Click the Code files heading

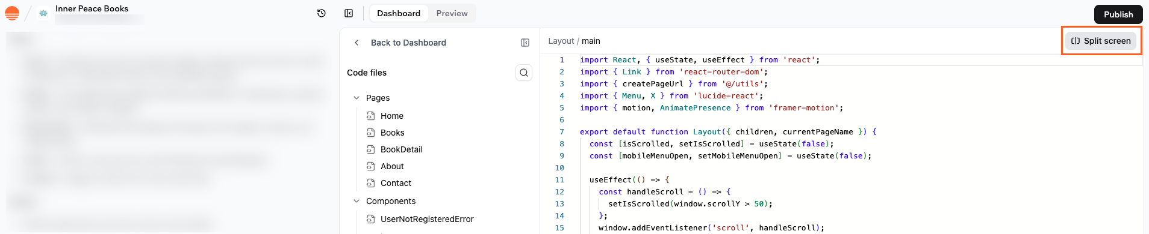point(367,73)
